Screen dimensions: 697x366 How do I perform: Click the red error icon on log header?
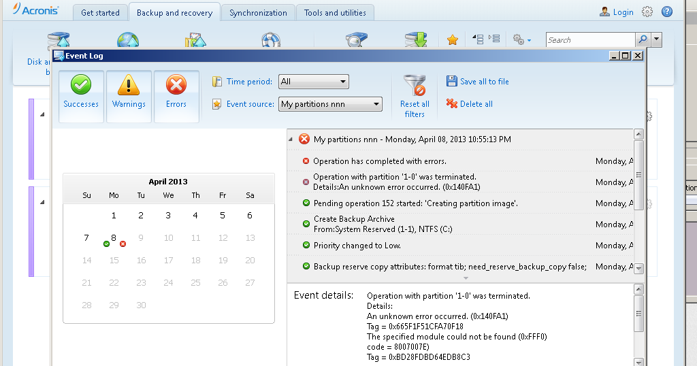click(x=304, y=139)
